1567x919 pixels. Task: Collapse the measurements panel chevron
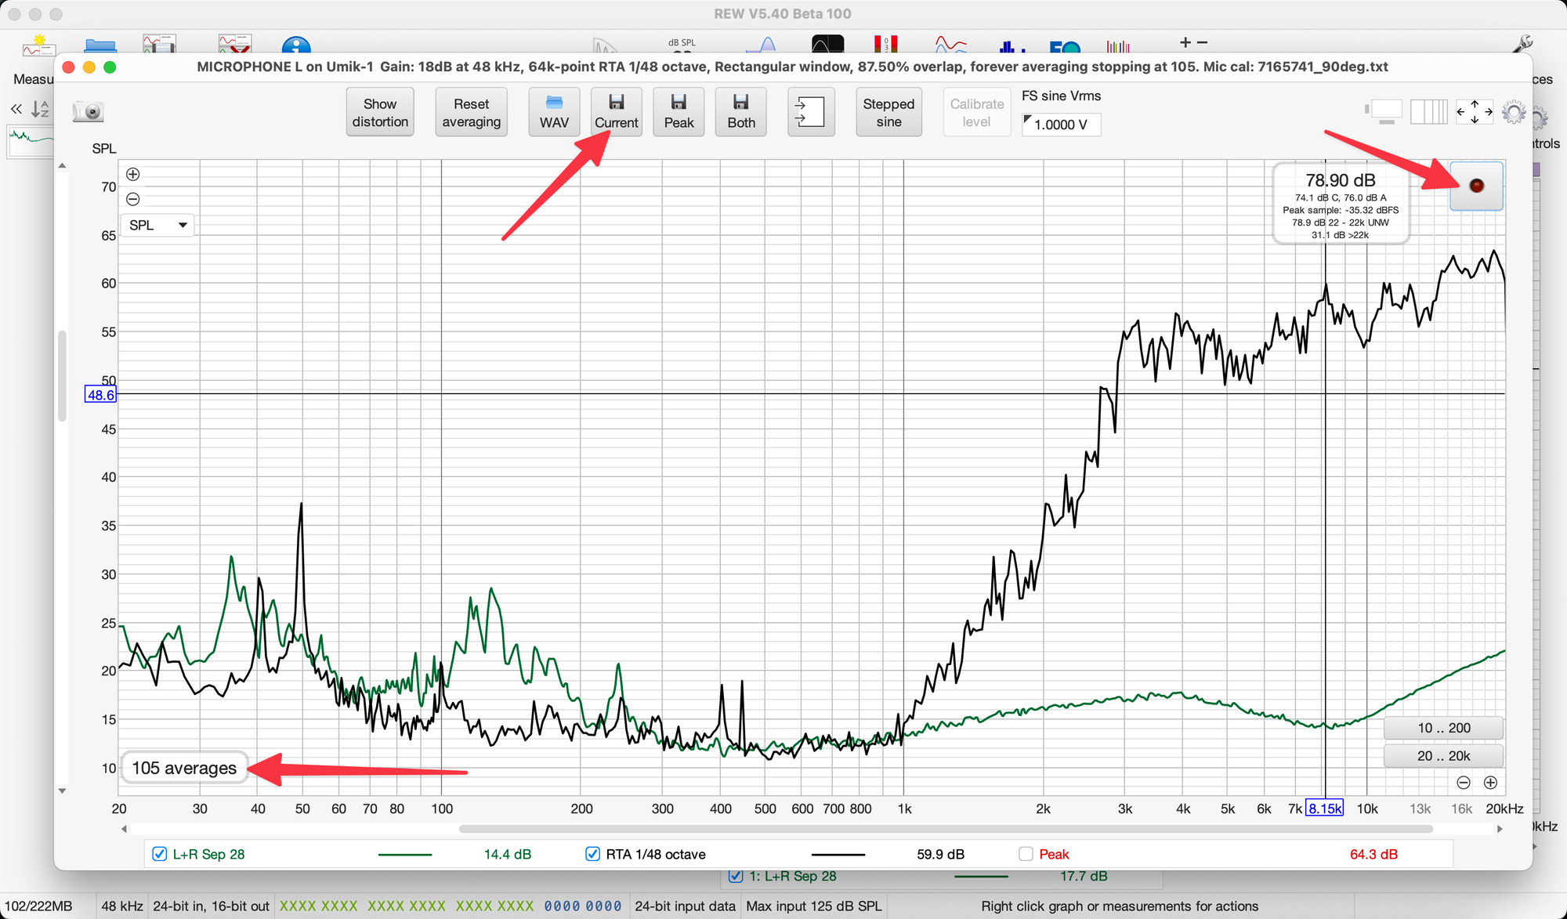[x=16, y=110]
